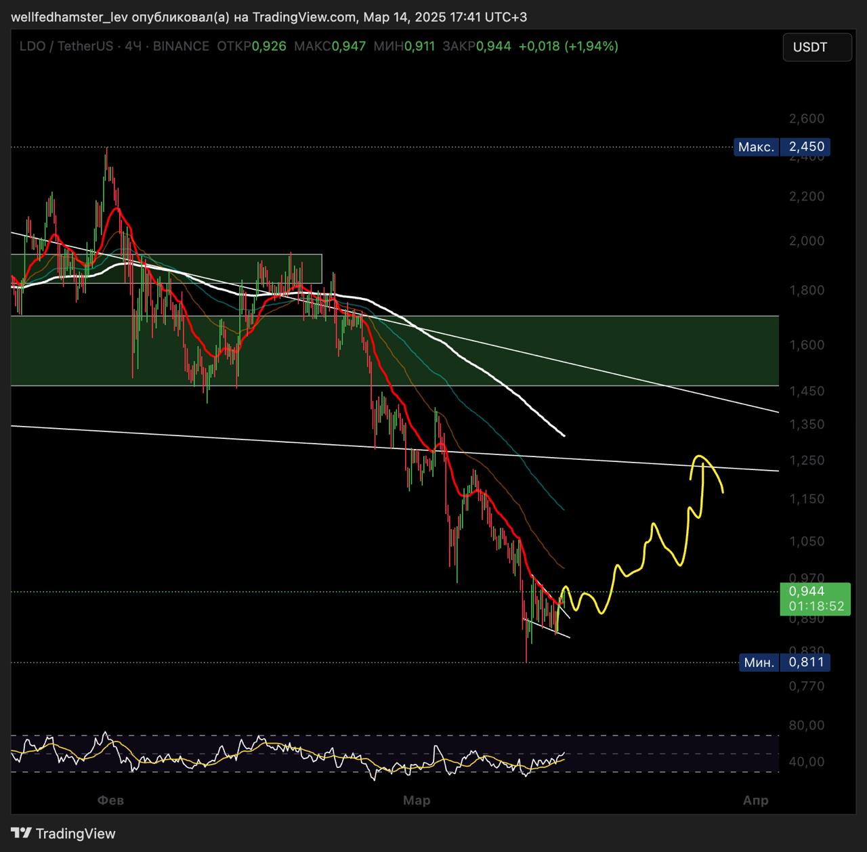Viewport: 867px width, 852px height.
Task: Click the USDT currency button
Action: (x=817, y=47)
